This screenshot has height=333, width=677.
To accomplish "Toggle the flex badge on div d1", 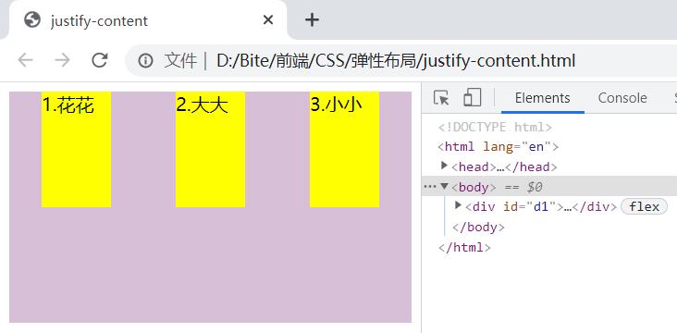I will (x=644, y=207).
